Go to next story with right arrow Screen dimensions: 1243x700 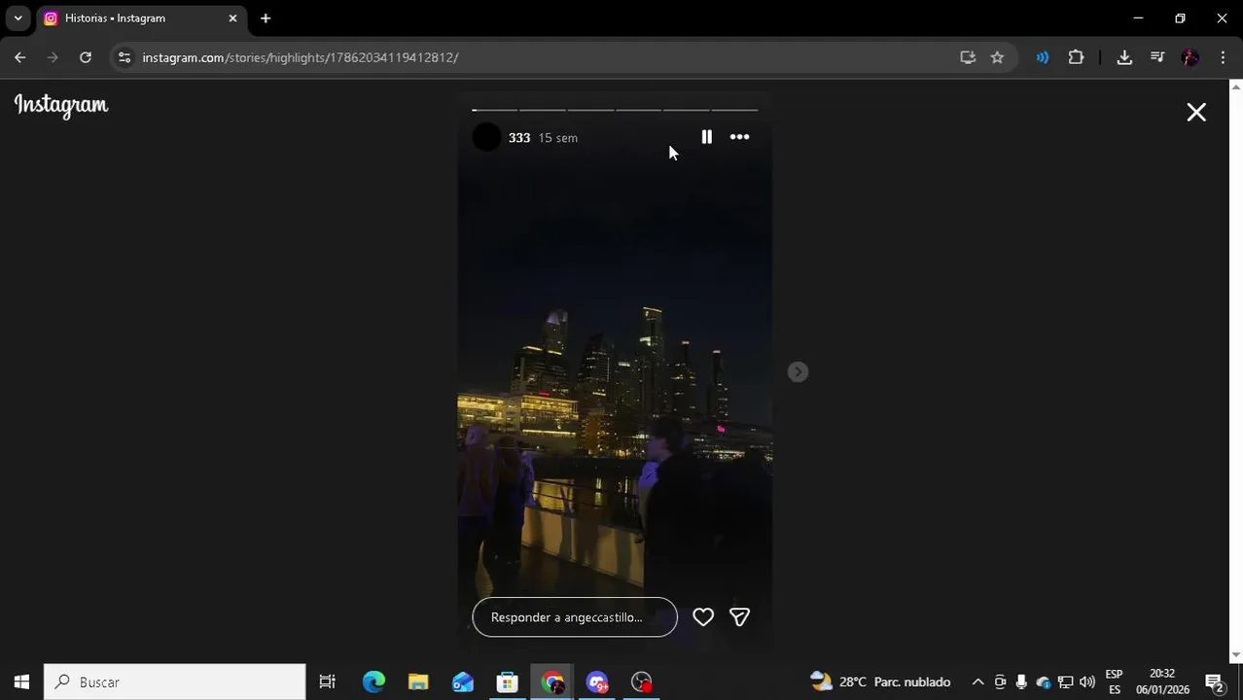pyautogui.click(x=798, y=372)
